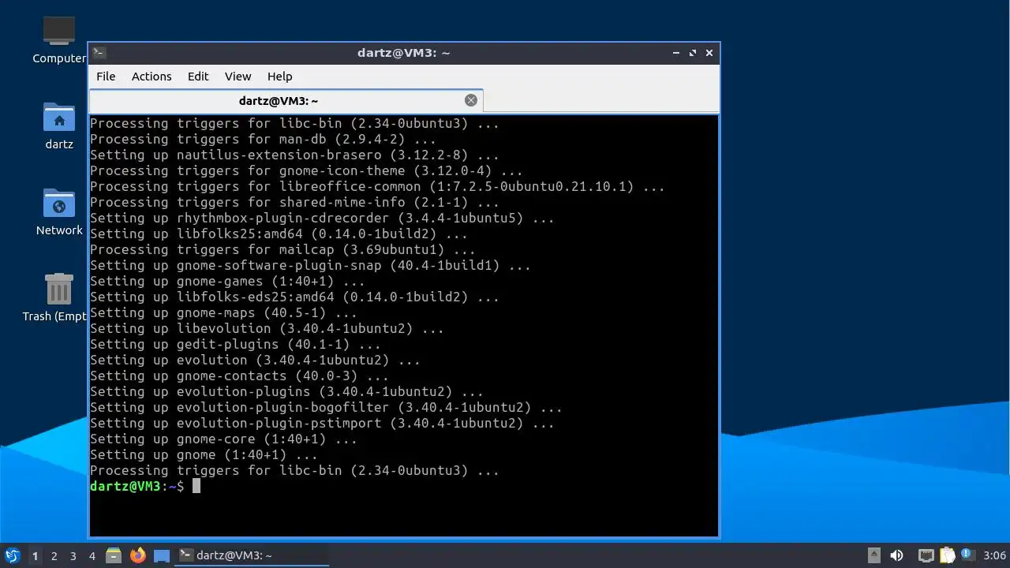Click the text 'Setting up evolution-plugin-pstimport'
The image size is (1010, 568).
pos(235,423)
